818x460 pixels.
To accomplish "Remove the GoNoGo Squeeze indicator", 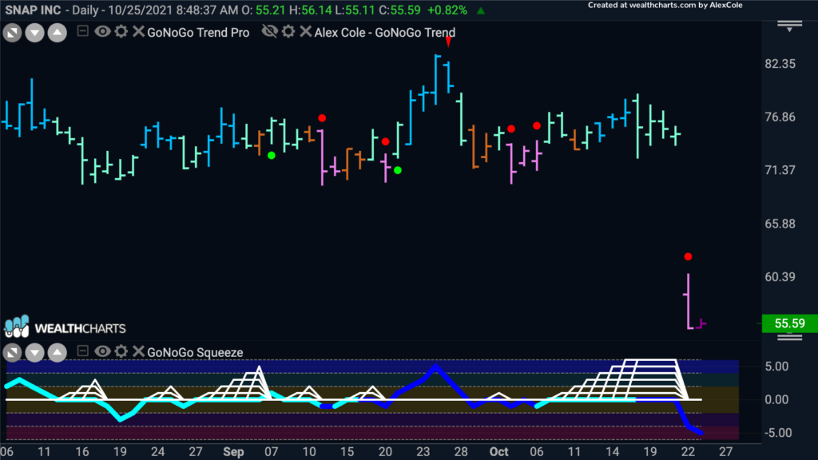I will click(138, 351).
